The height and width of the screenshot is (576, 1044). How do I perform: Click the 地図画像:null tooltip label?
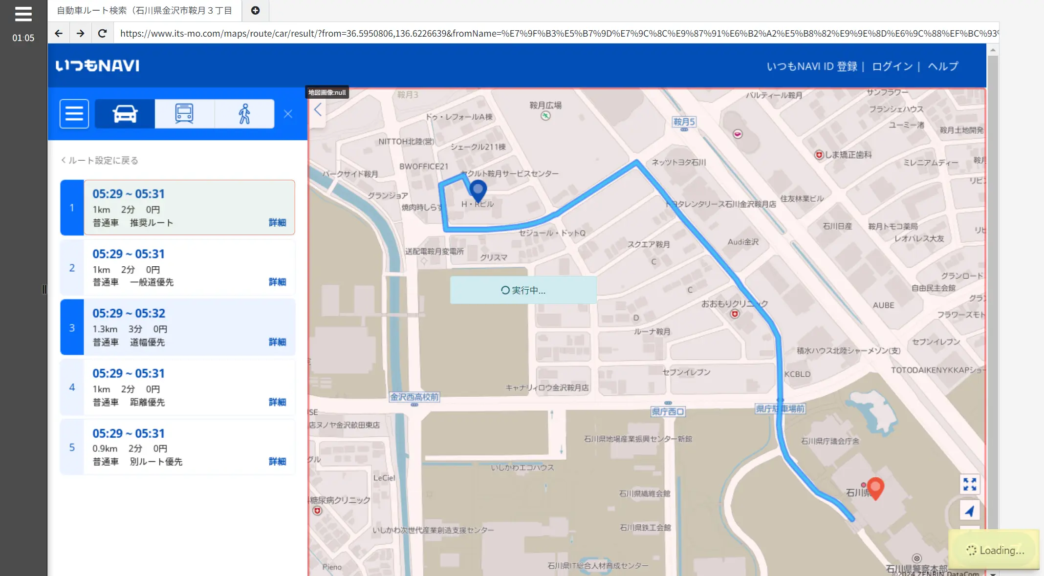click(x=327, y=92)
